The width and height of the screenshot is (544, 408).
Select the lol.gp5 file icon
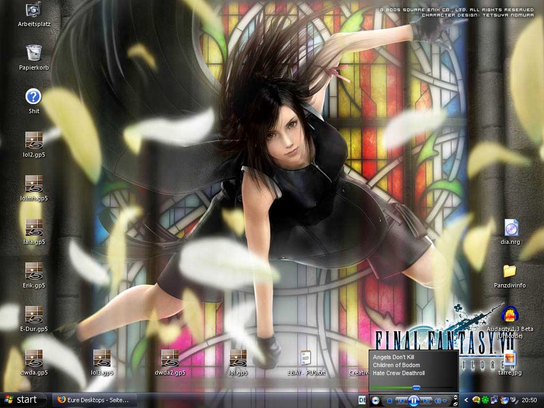pos(238,362)
